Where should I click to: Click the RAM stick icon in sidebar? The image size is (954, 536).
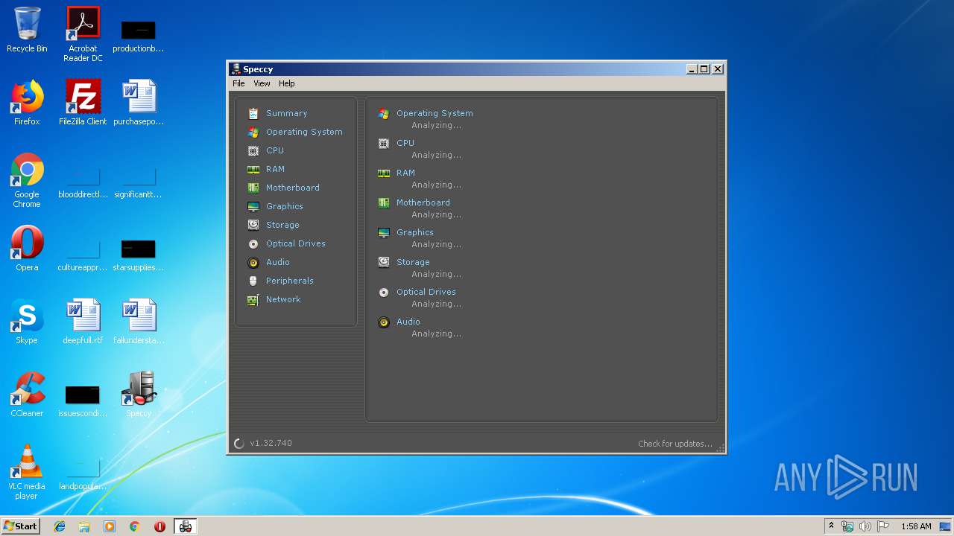(x=253, y=169)
